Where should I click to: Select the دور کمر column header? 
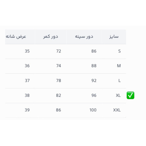click(51, 36)
